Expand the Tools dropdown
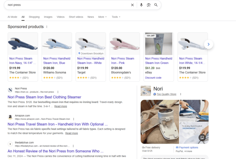Viewport: 236px width, 159px height. click(x=116, y=17)
